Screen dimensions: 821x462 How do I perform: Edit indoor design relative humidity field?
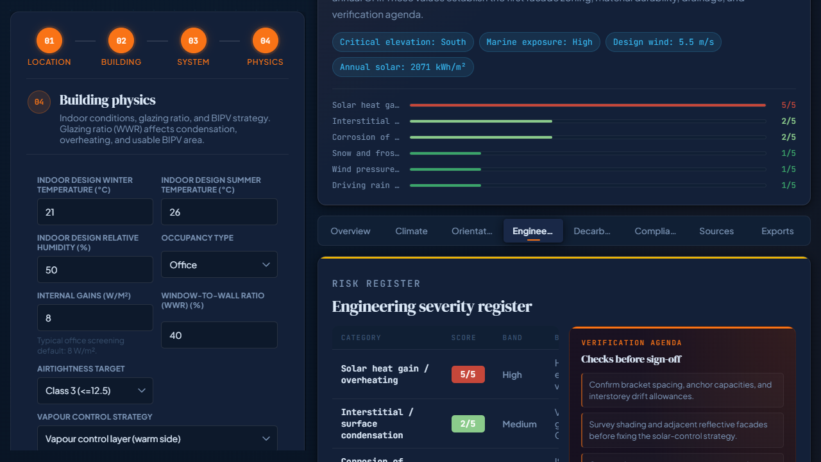pos(95,269)
